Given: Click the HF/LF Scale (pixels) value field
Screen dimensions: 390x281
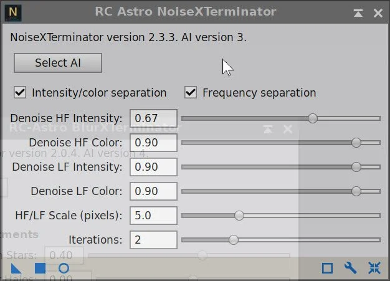Looking at the screenshot, I should point(153,216).
